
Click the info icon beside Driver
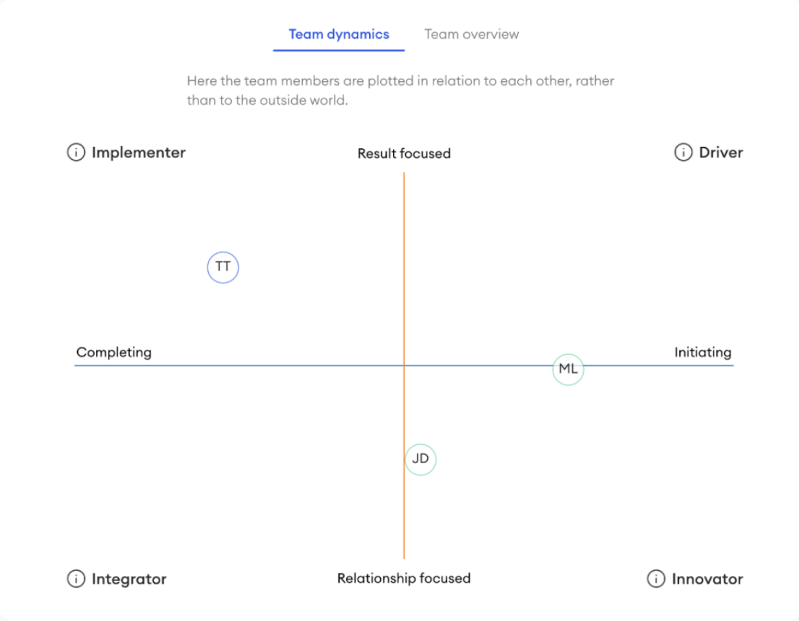[x=683, y=153]
